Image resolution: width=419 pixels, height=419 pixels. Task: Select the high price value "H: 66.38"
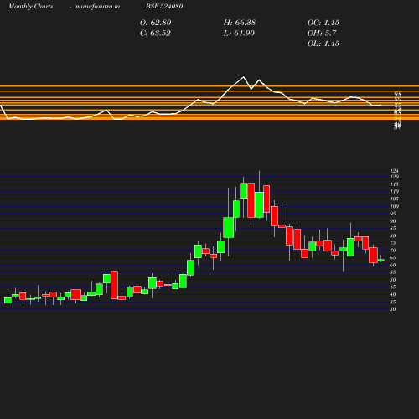pyautogui.click(x=240, y=23)
